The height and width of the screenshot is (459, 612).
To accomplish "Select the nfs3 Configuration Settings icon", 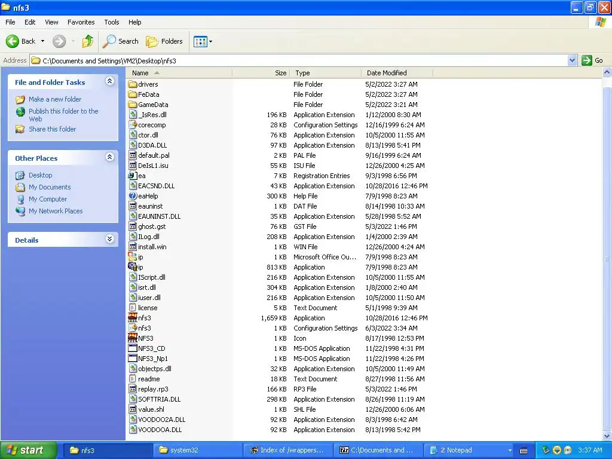I will click(x=133, y=328).
